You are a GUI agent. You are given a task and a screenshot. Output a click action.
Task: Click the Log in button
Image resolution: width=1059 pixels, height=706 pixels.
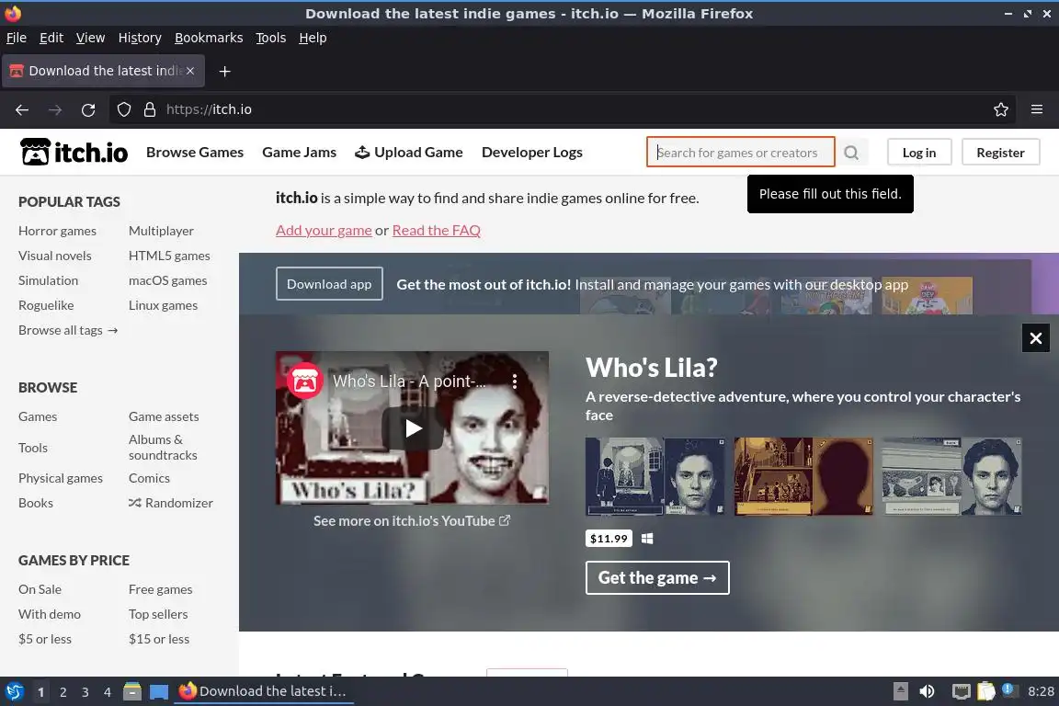pyautogui.click(x=919, y=153)
